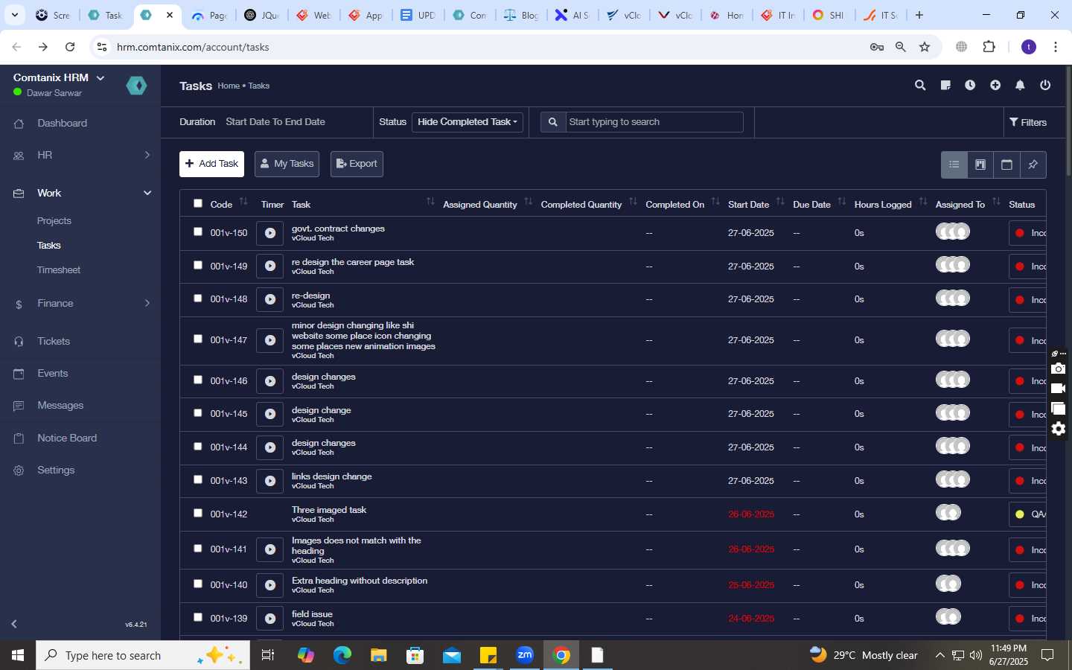Start timer for task 001v-150
This screenshot has height=670, width=1072.
tap(270, 233)
